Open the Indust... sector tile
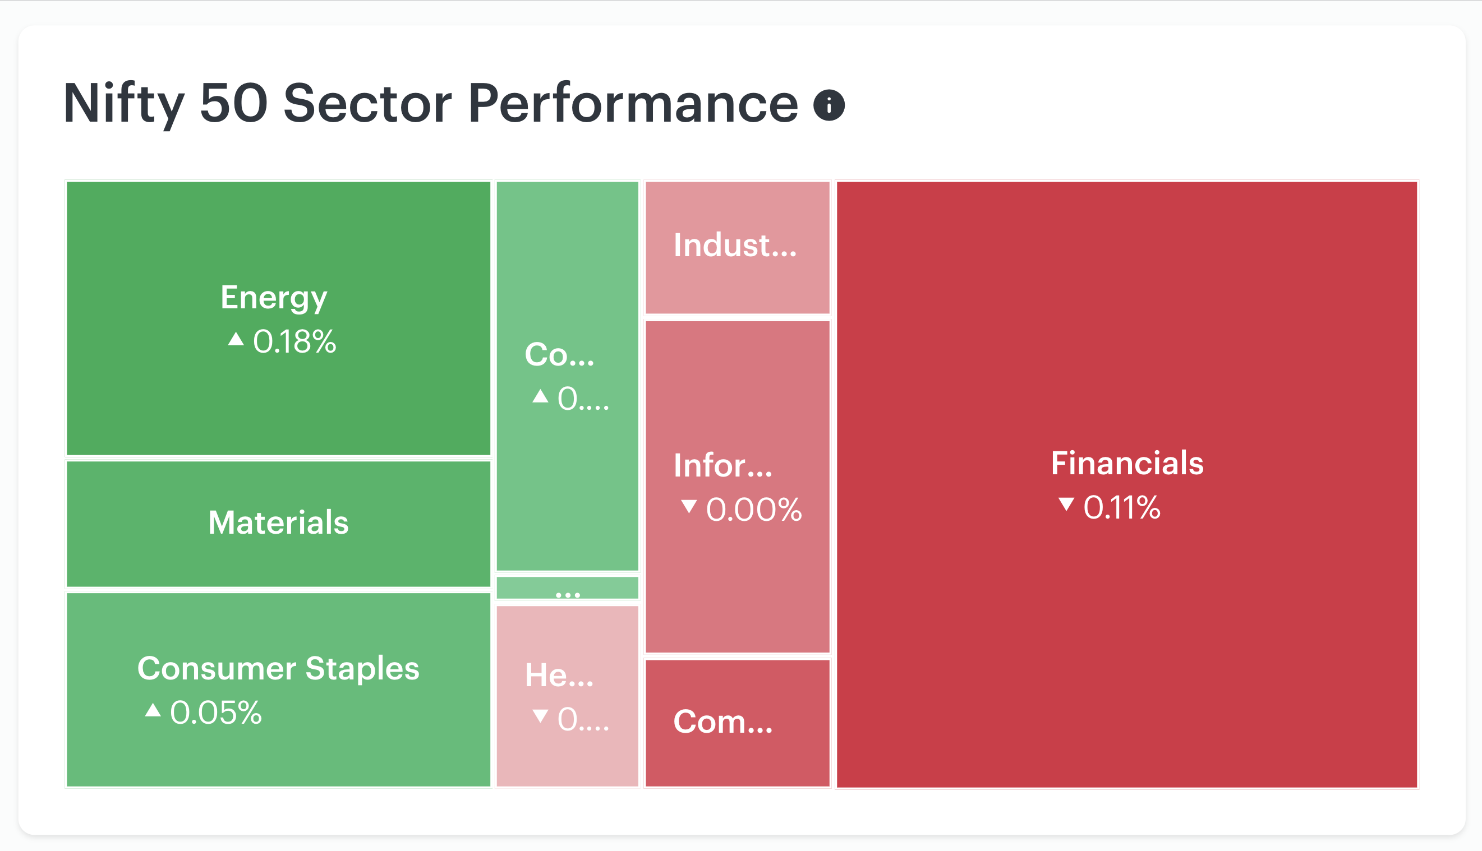 tap(738, 248)
